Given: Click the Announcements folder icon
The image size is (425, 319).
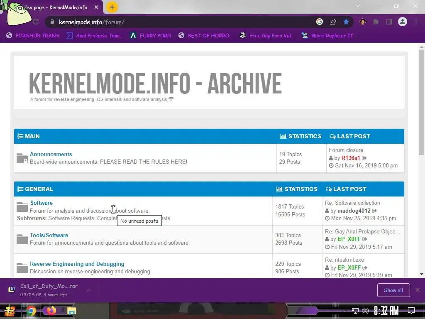Looking at the screenshot, I should [22, 158].
